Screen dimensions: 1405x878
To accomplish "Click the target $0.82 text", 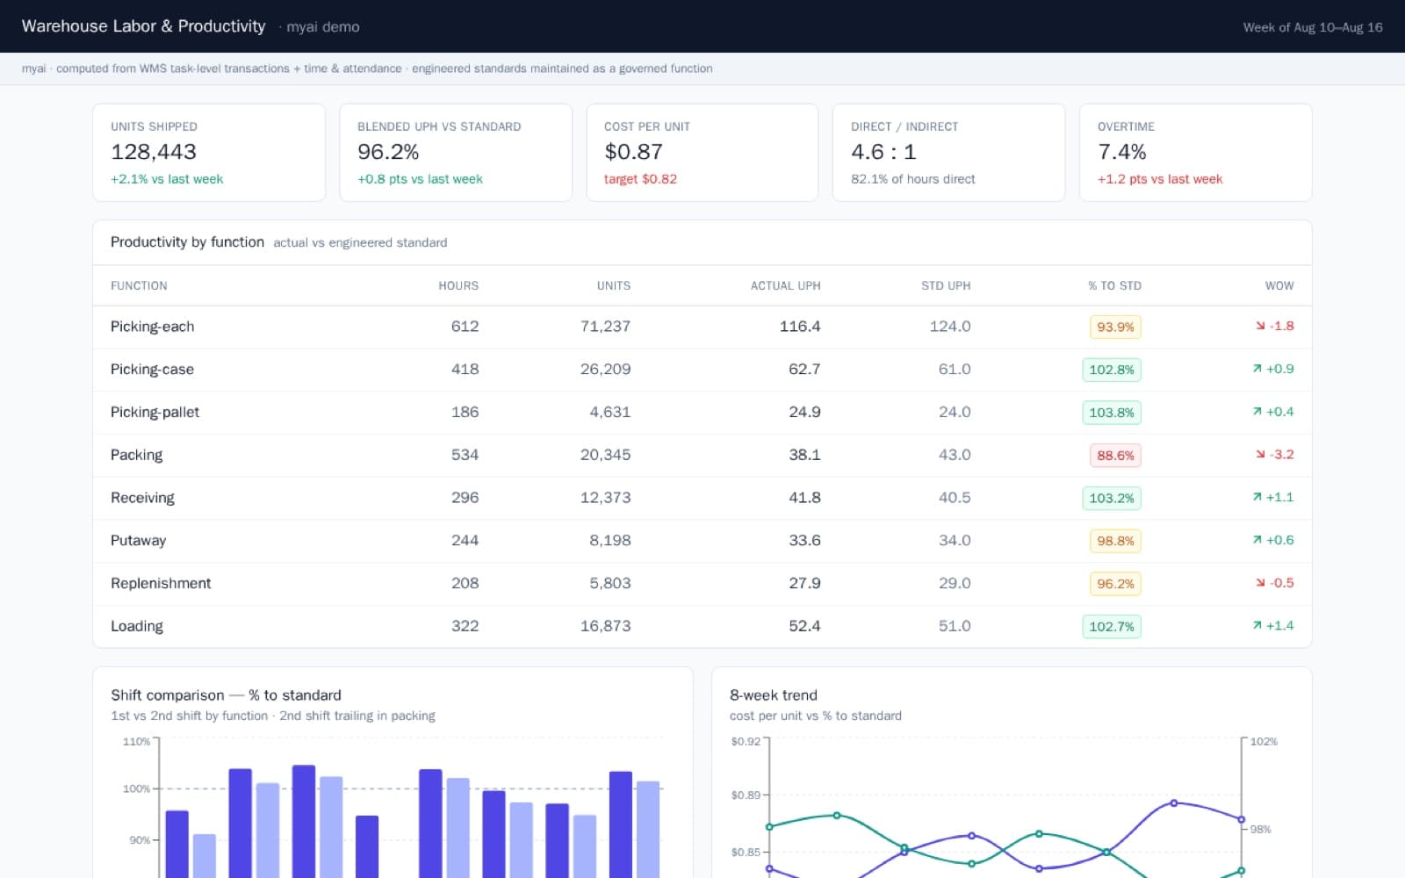I will point(640,179).
